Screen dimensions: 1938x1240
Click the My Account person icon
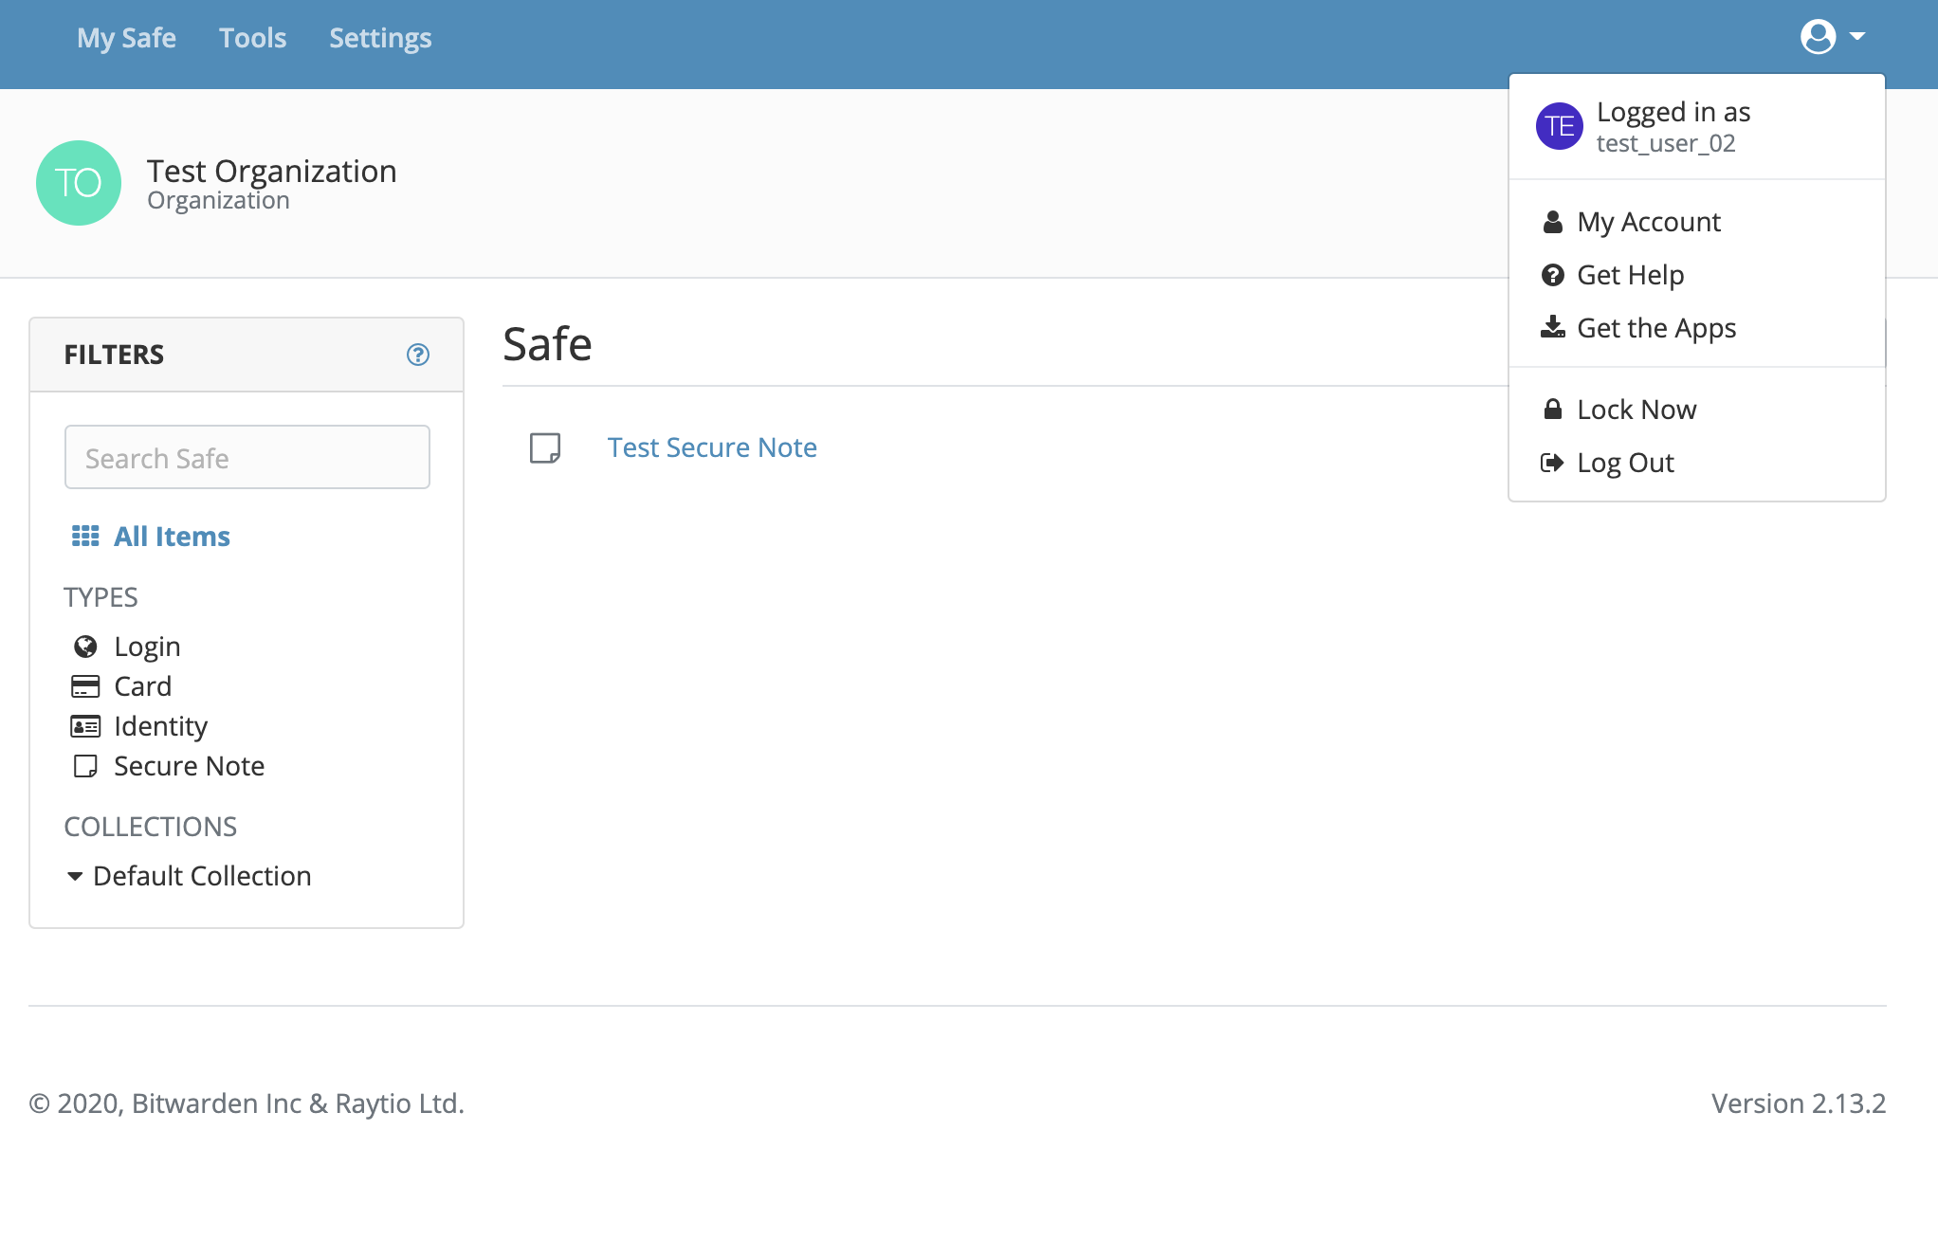tap(1553, 222)
